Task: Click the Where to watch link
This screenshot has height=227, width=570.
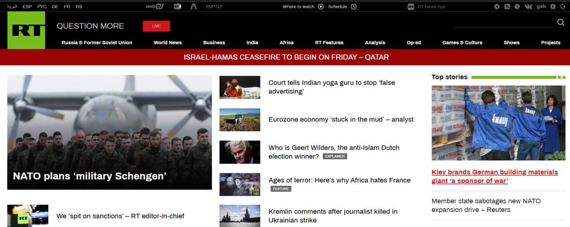Action: point(298,7)
